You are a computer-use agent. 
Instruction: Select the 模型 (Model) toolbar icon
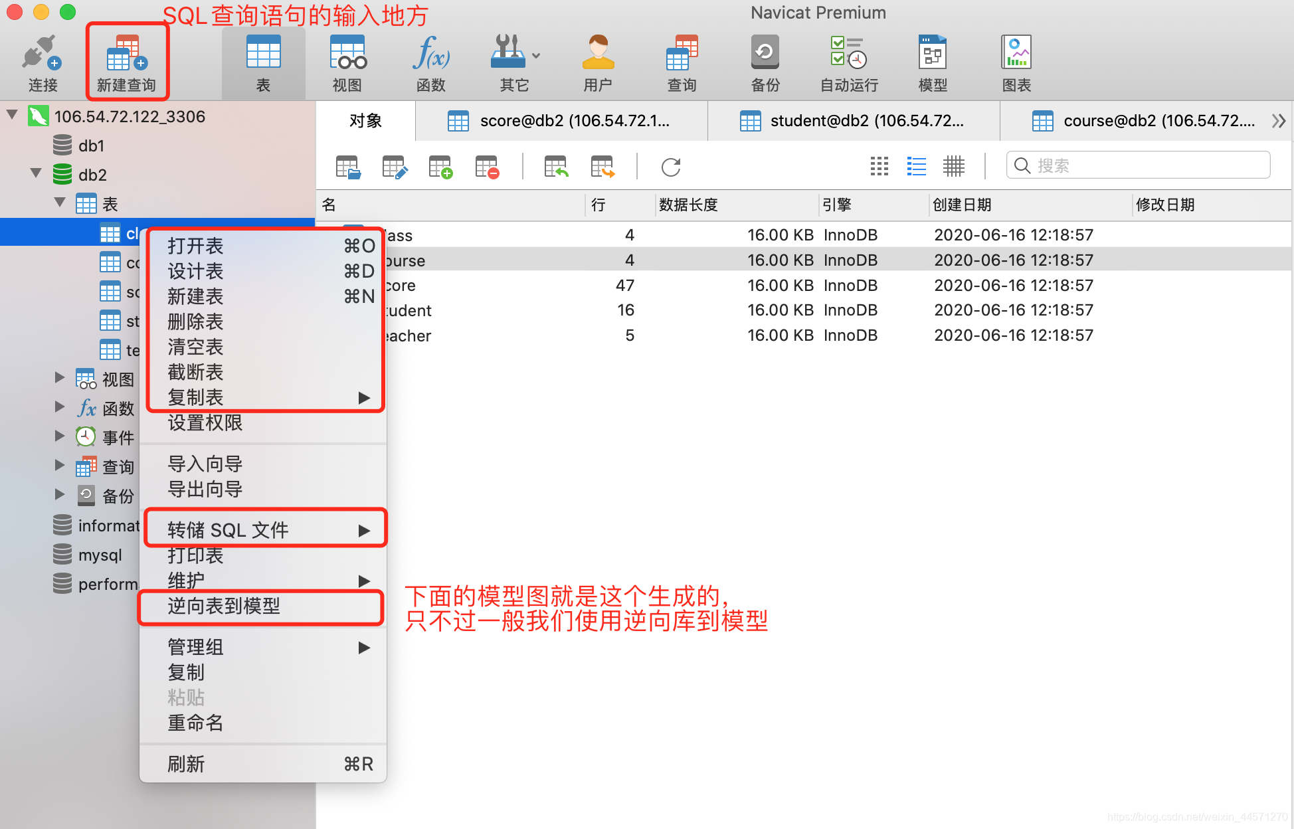coord(932,60)
